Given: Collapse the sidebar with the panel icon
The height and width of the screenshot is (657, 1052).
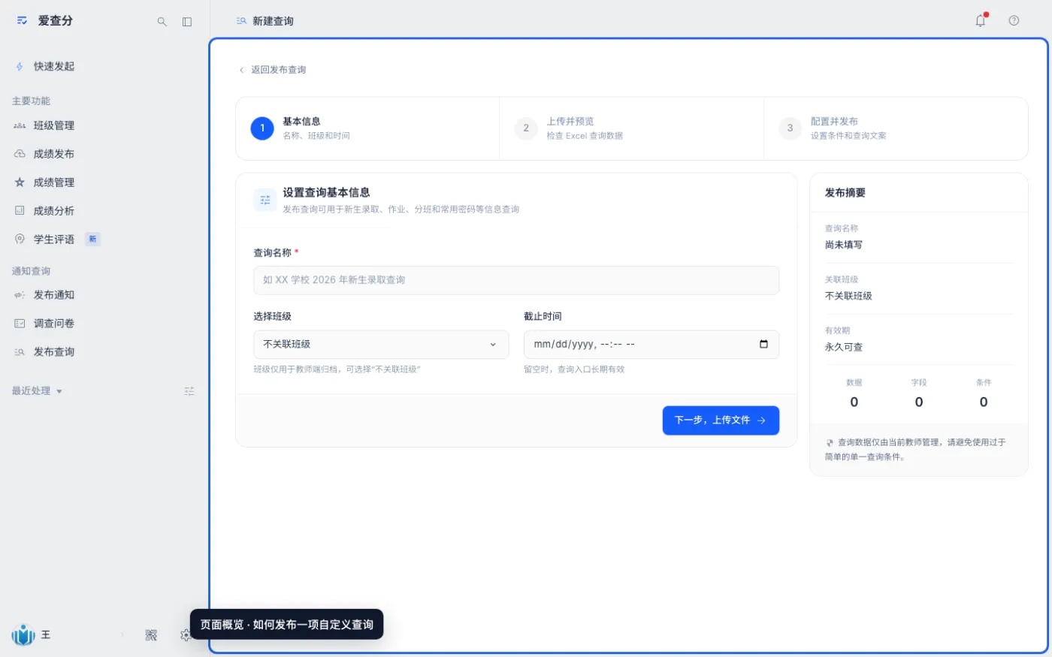Looking at the screenshot, I should click(x=187, y=22).
